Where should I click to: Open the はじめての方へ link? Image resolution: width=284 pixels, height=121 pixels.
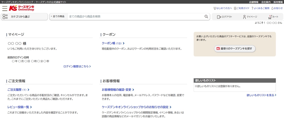[224, 8]
